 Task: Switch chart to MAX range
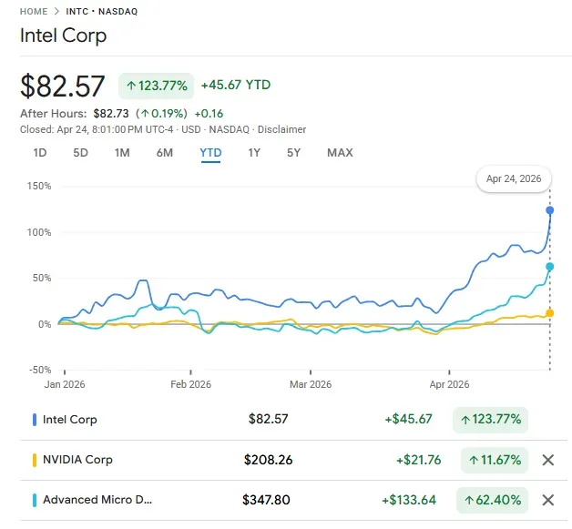(340, 153)
